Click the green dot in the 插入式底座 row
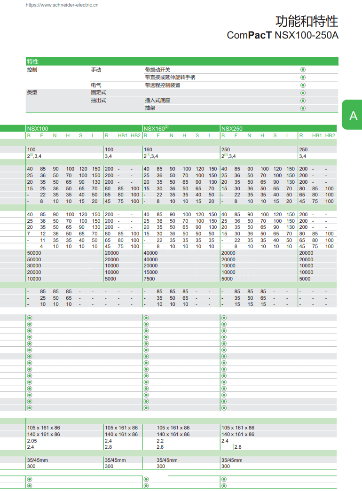The width and height of the screenshot is (362, 491). [303, 101]
